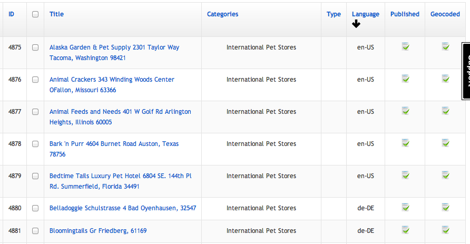
Task: Toggle published status of Bloomingtails
Action: (405, 230)
